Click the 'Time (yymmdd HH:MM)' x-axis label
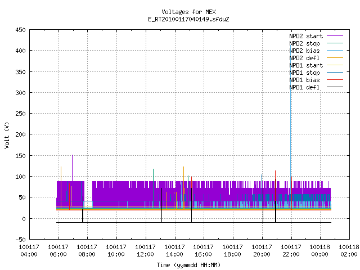Viewport: 360px width, 270px height. point(188,265)
